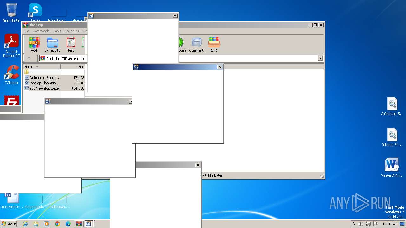Click the volume speaker tray icon
The image size is (406, 228).
[361, 224]
